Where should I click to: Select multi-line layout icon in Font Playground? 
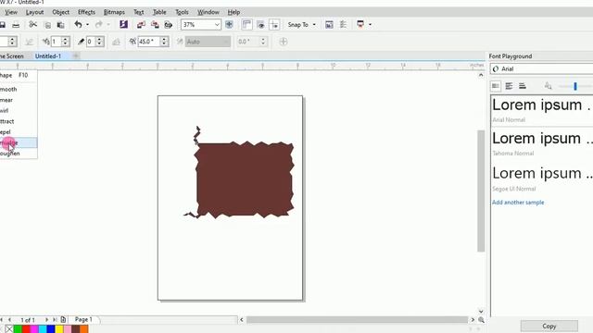point(509,86)
